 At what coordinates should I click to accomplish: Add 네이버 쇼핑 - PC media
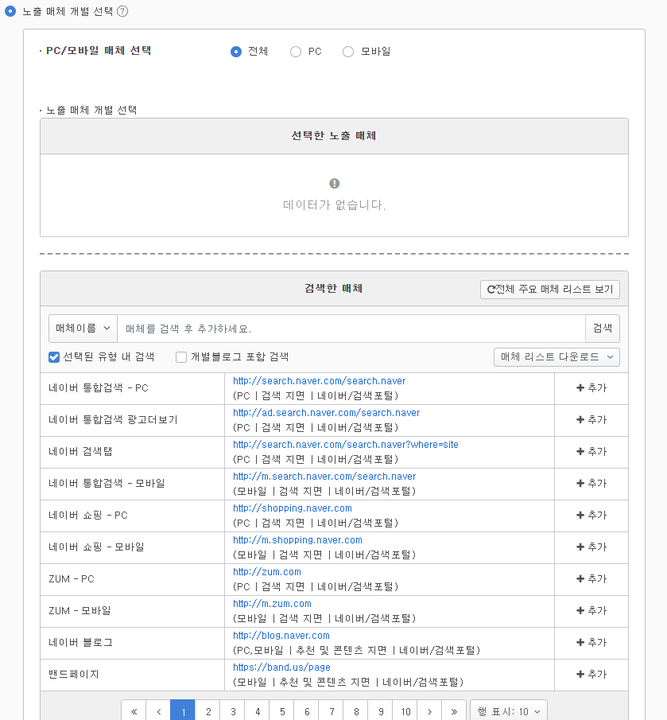coord(591,516)
